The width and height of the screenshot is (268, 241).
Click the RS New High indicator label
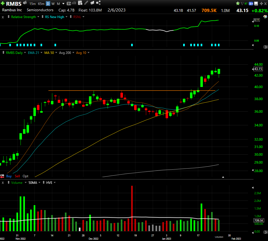(55, 17)
